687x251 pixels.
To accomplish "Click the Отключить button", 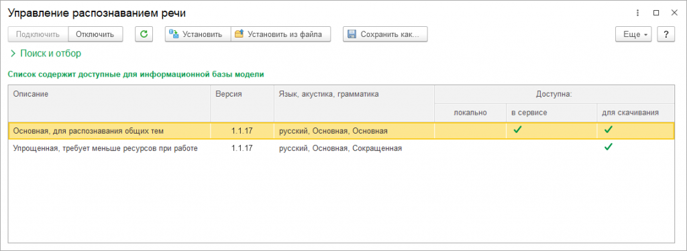I will point(95,34).
